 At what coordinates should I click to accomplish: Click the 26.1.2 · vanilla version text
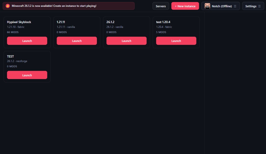coord(115,27)
